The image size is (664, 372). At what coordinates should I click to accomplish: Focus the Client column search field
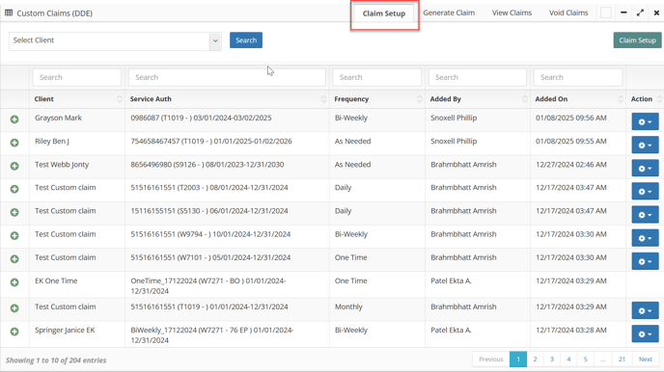76,77
